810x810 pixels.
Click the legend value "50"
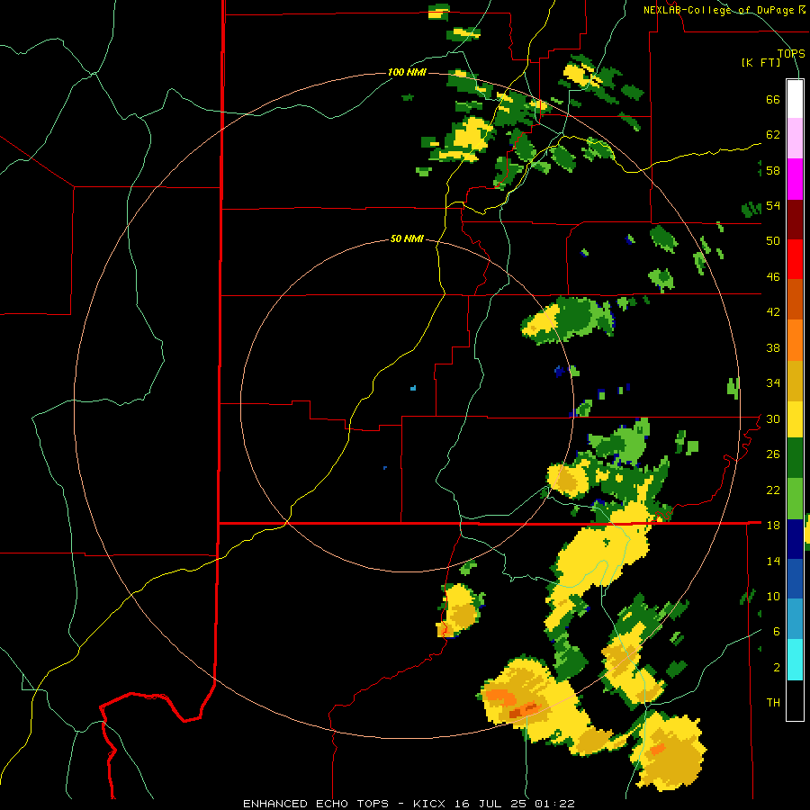click(x=773, y=240)
